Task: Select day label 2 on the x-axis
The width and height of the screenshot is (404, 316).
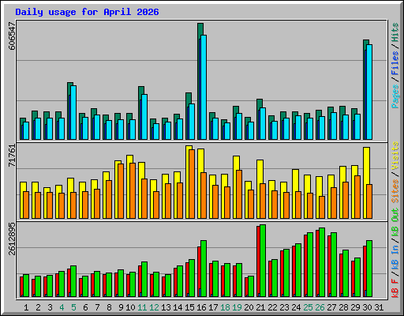Action: coord(38,307)
